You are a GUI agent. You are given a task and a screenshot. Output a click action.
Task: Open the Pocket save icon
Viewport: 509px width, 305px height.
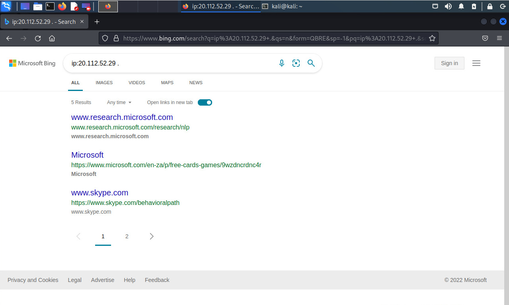point(485,39)
